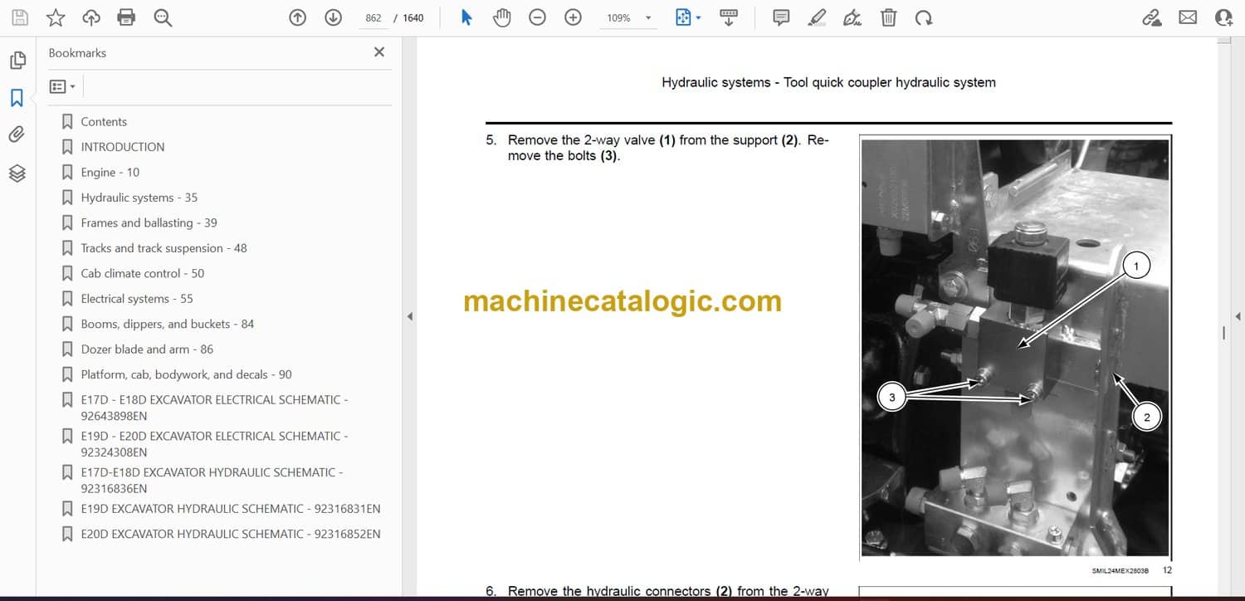Image resolution: width=1245 pixels, height=601 pixels.
Task: Click the Delete trash icon
Action: point(888,17)
